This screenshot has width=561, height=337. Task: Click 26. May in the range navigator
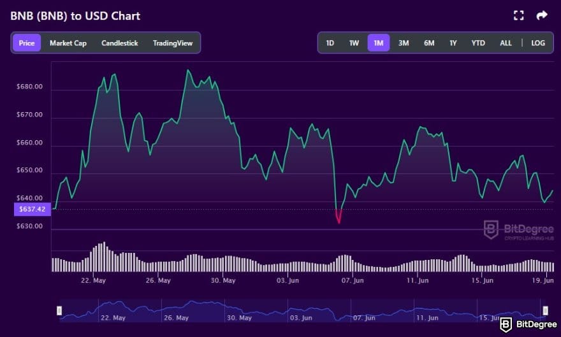point(176,318)
